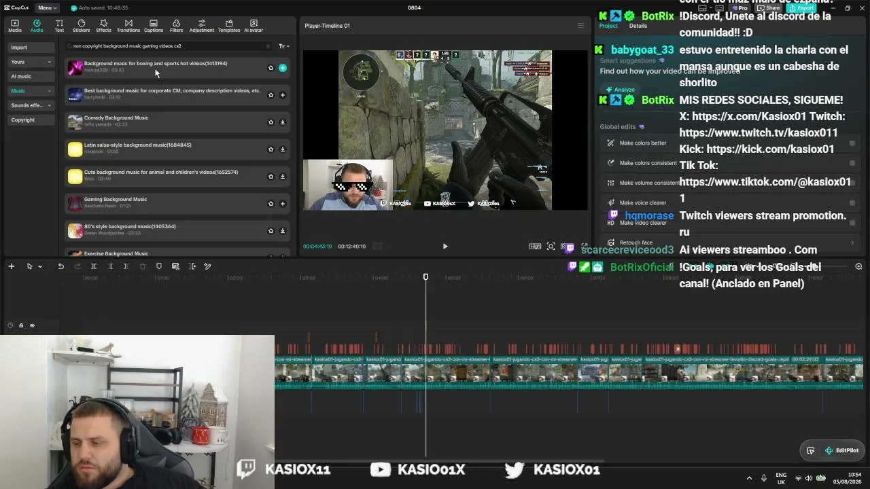Play the timeline preview
The width and height of the screenshot is (870, 489).
click(x=445, y=247)
